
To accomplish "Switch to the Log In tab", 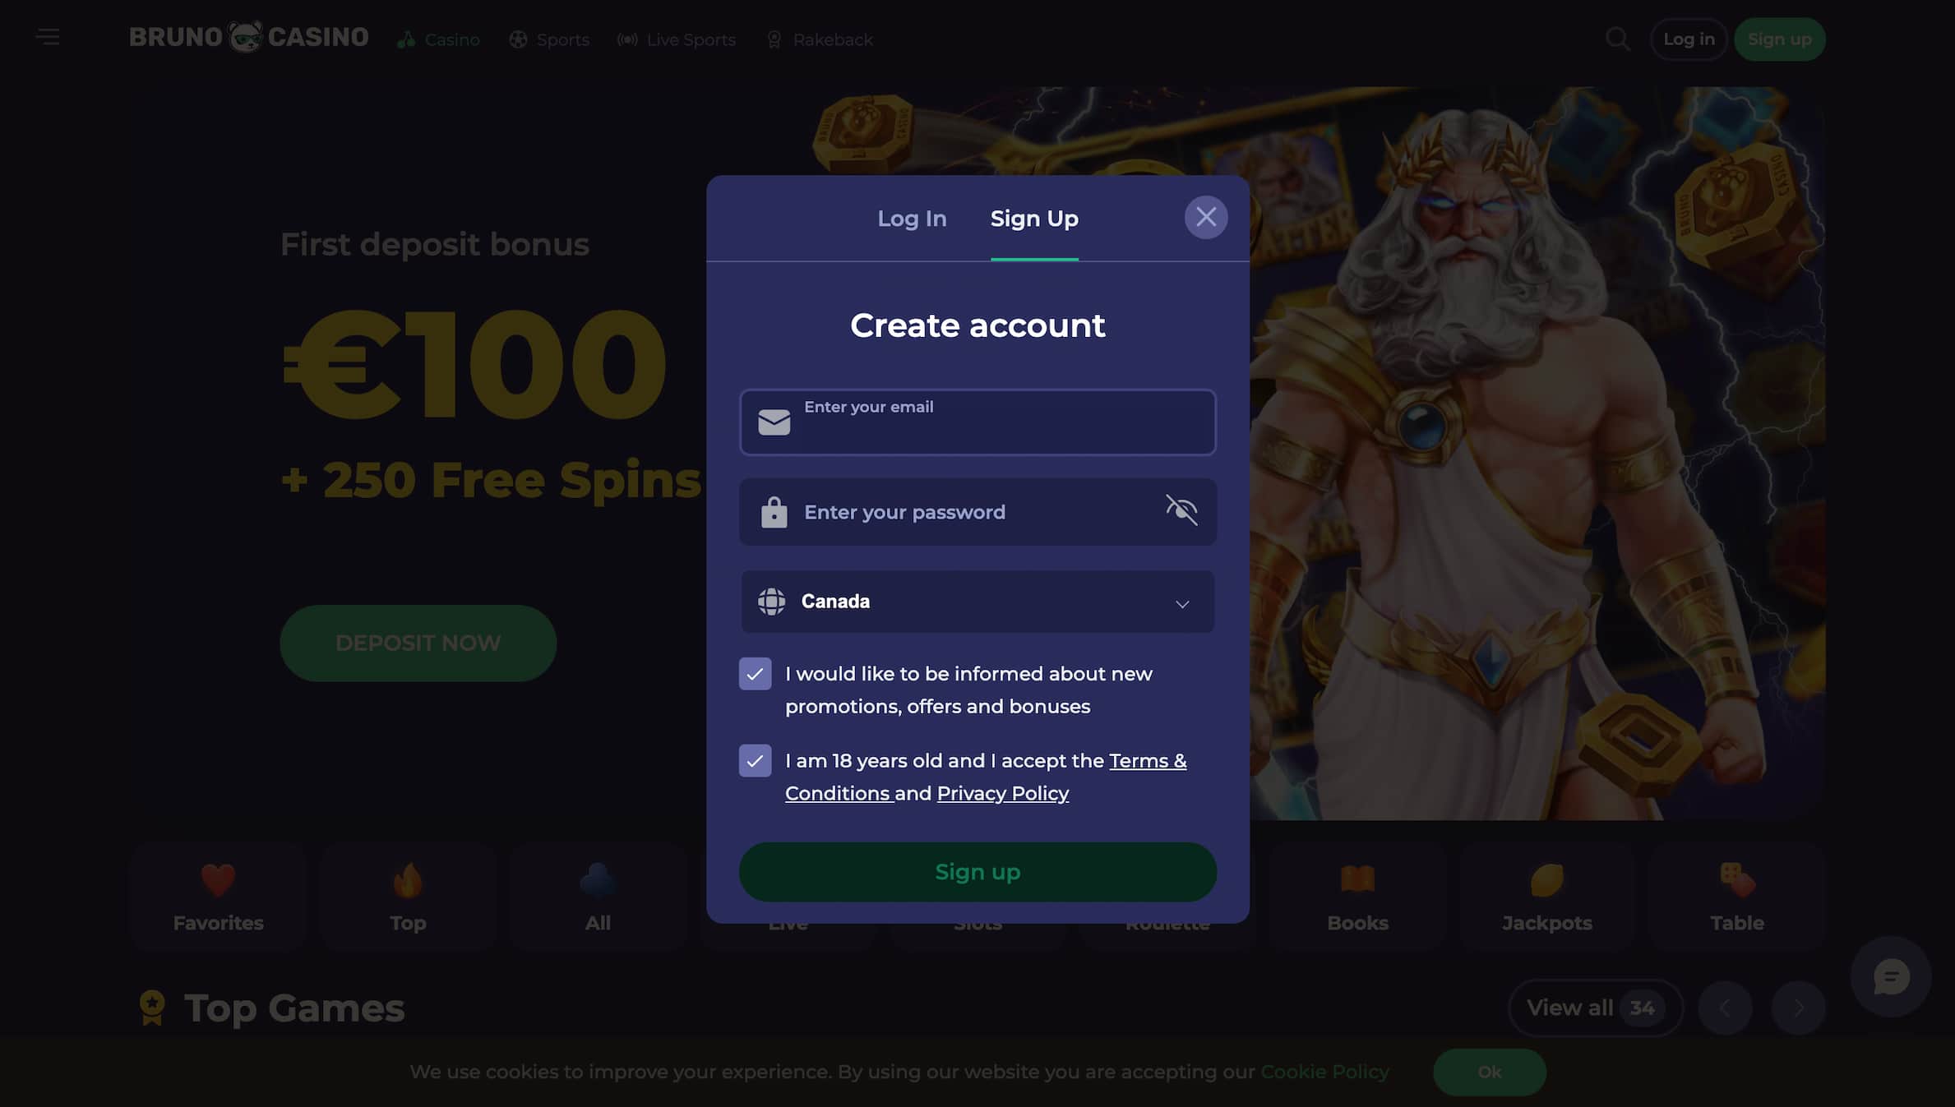I will (x=912, y=219).
